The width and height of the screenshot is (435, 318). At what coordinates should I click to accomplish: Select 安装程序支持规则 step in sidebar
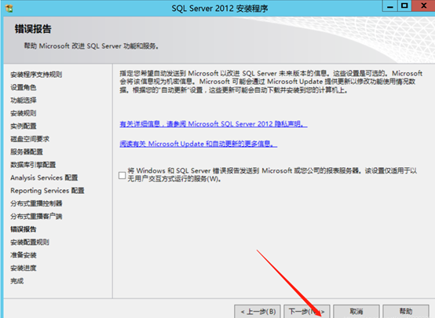36,75
